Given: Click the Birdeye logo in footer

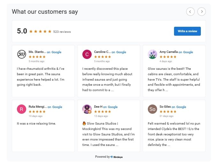Looking at the screenshot, I should pos(116,157).
